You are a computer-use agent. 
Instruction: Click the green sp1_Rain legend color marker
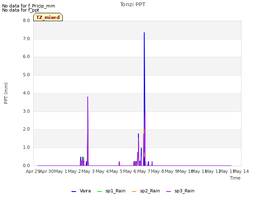100,192
